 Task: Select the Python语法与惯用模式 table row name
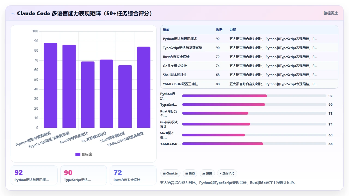[x=180, y=39]
